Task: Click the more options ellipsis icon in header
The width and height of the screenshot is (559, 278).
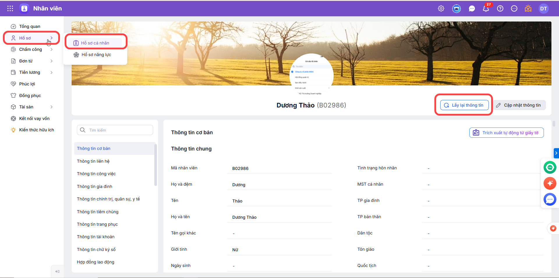Action: 514,8
